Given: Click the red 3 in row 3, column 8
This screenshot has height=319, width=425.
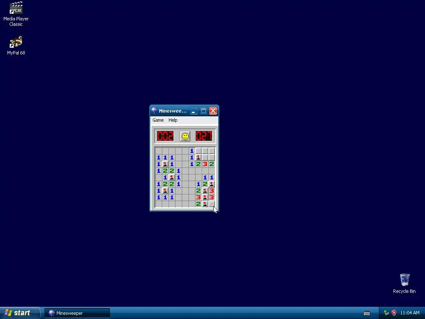Looking at the screenshot, I should (x=205, y=164).
